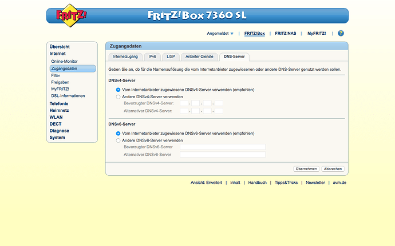The image size is (395, 246).
Task: Open the Anbieter-Dienste tab
Action: [199, 57]
